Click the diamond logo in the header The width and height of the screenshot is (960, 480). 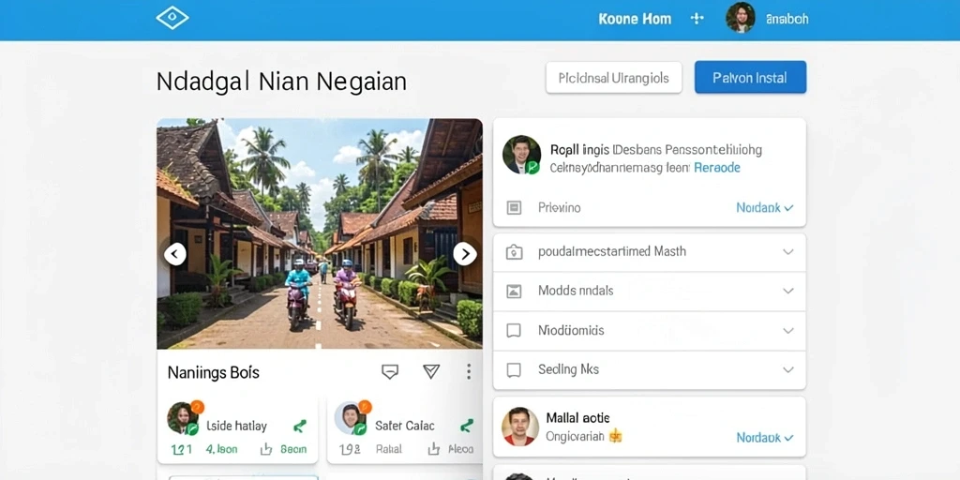tap(172, 18)
